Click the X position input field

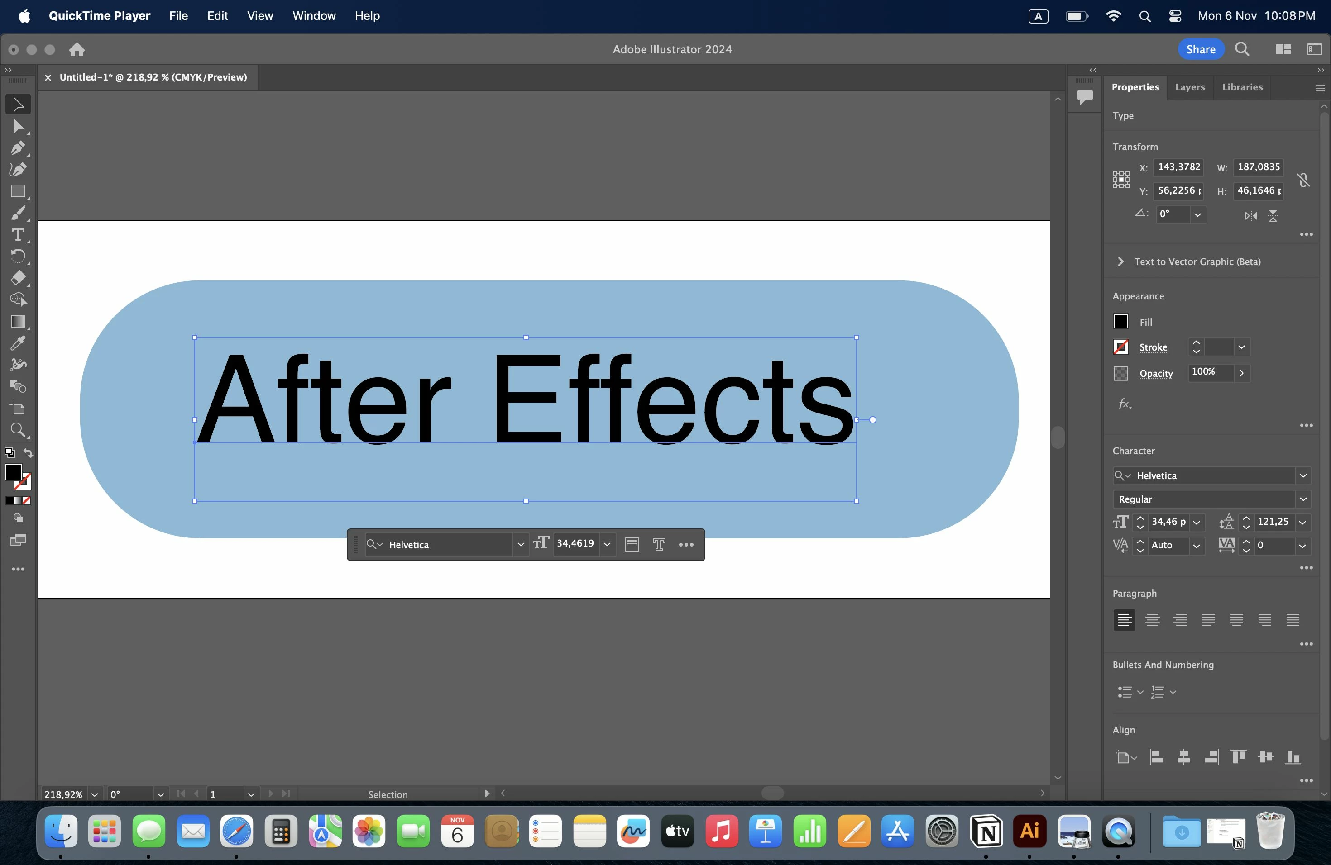point(1179,167)
